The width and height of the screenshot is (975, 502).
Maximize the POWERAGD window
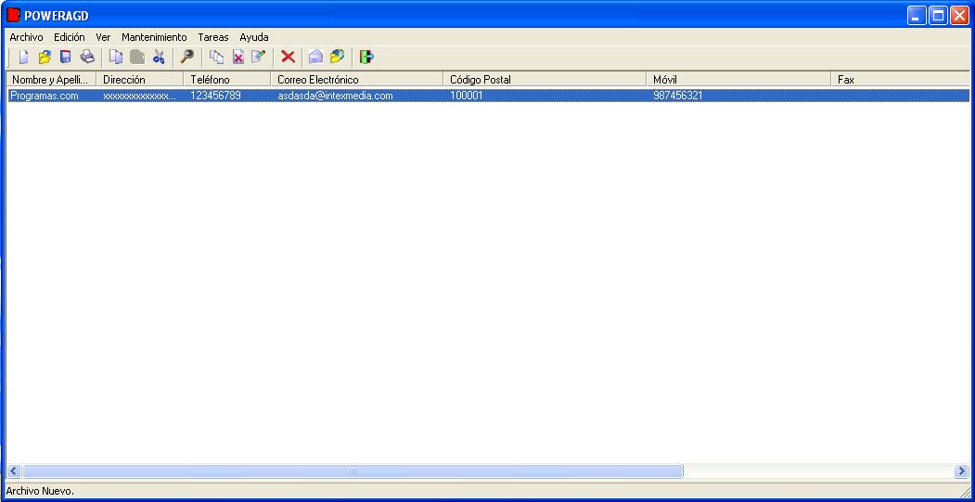(938, 16)
